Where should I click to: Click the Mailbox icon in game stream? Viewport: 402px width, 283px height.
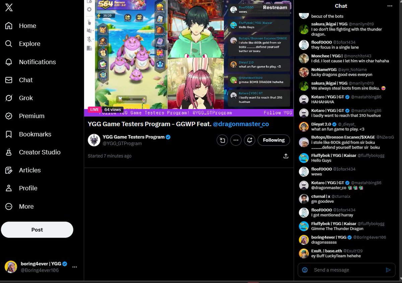pyautogui.click(x=160, y=19)
